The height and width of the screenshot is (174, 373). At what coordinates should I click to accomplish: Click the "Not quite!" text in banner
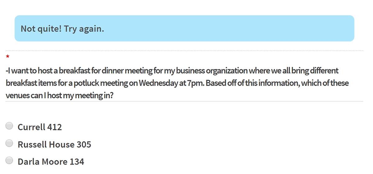tap(41, 29)
